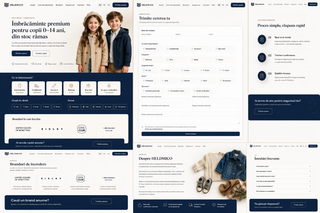Screen dimensions: 320x213
Task: Open FAQ in the header above Despre HELDMICO
Action: coord(204,146)
